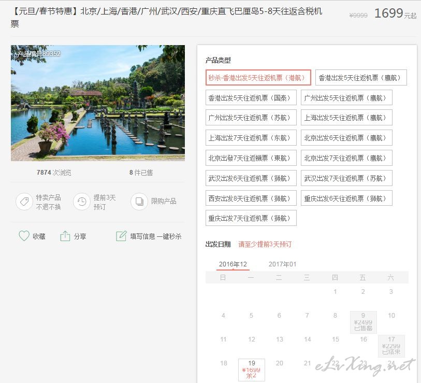Pick December 19 priced ¥1699
Image resolution: width=421 pixels, height=383 pixels.
[x=252, y=370]
